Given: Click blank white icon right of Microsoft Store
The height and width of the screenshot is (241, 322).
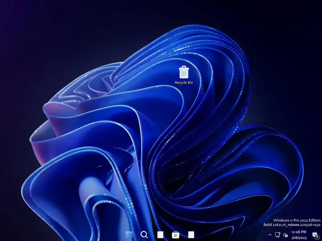Looking at the screenshot, I should pos(191,235).
